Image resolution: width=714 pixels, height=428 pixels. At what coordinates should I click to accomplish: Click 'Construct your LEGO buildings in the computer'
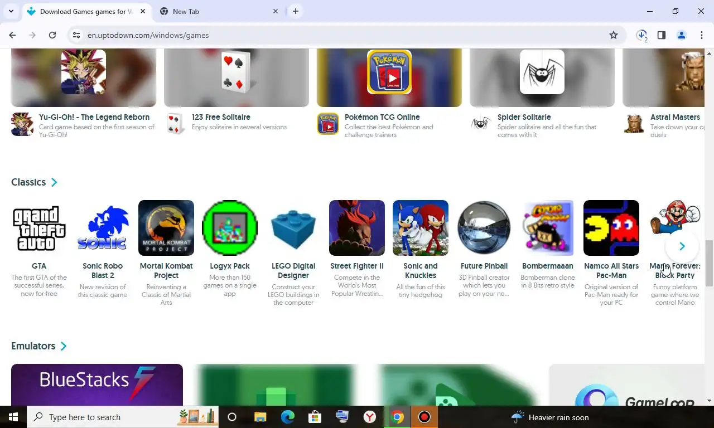pos(293,295)
